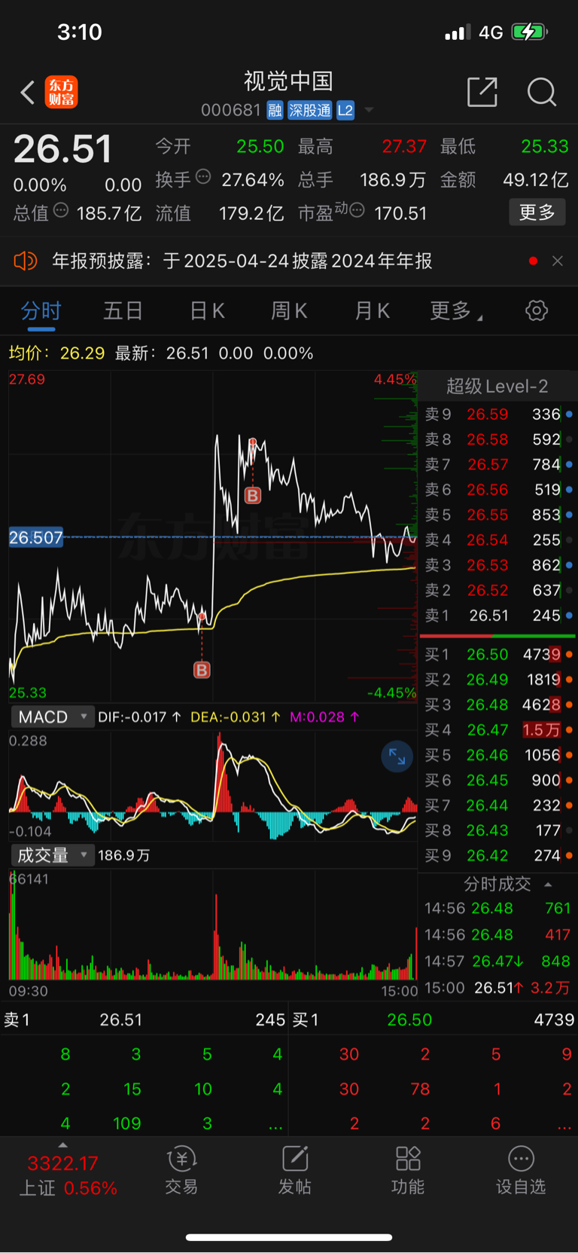This screenshot has height=1253, width=578.
Task: Open the share icon at top
Action: click(482, 92)
